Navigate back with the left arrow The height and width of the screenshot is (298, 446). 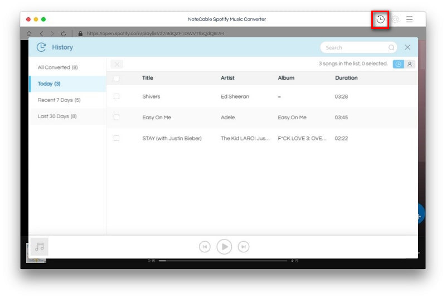click(x=41, y=33)
